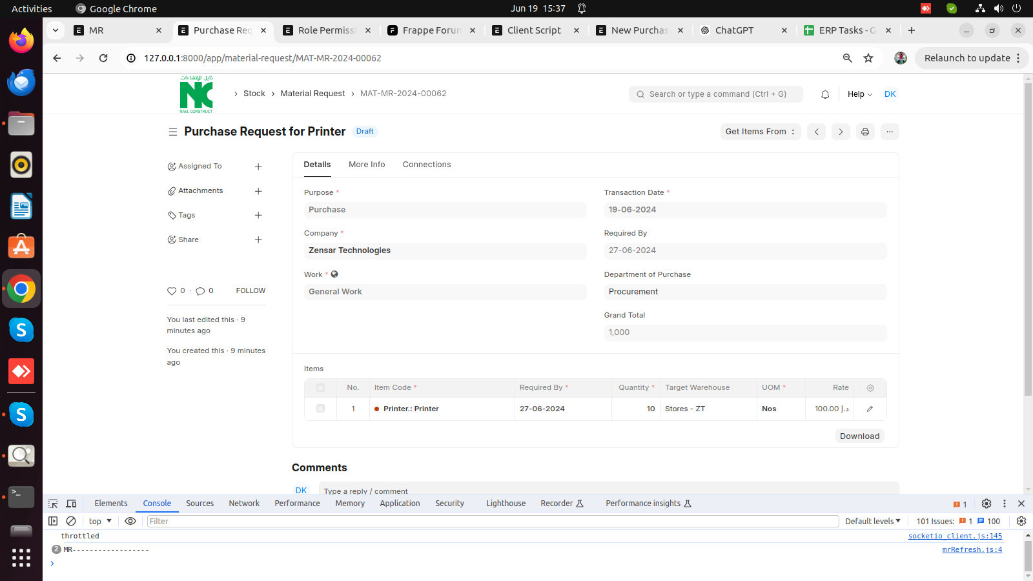Screen dimensions: 1033x581
Task: Reload the page in Chrome
Action: 103,58
